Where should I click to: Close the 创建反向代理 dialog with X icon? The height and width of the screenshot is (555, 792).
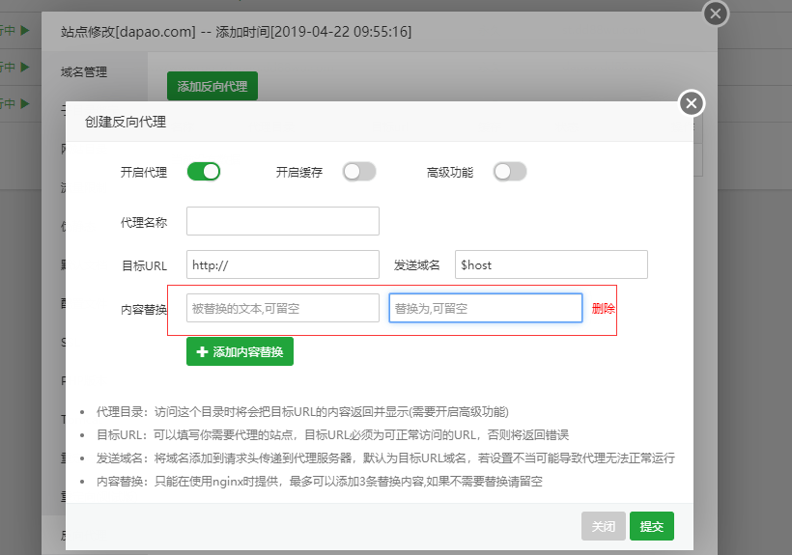click(692, 103)
